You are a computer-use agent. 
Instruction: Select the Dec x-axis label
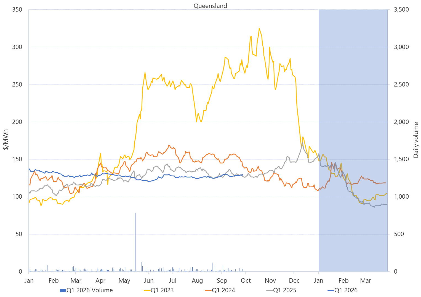[294, 280]
